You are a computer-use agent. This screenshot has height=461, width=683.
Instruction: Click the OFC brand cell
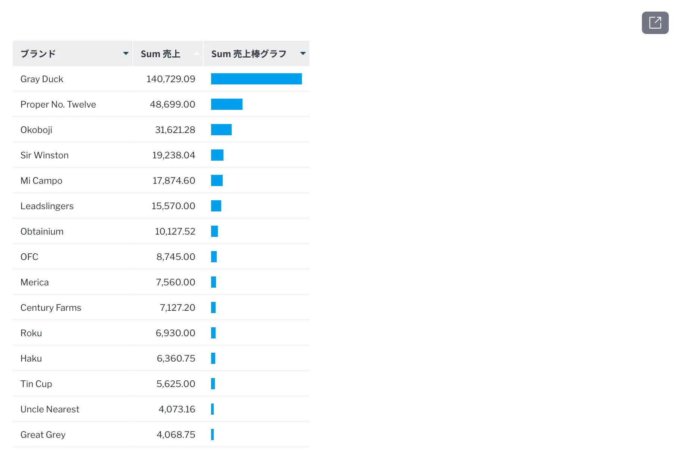(30, 257)
